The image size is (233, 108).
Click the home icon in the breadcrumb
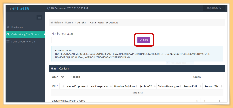coord(52,23)
